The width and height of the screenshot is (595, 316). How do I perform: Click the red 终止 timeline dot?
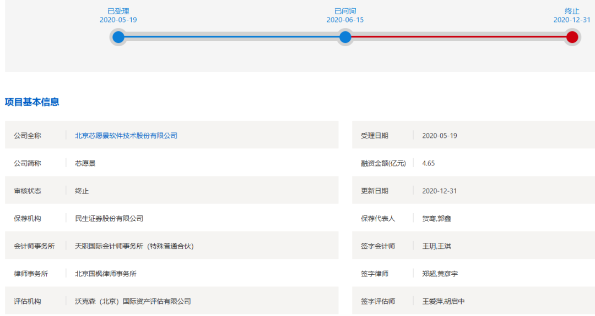coord(572,37)
